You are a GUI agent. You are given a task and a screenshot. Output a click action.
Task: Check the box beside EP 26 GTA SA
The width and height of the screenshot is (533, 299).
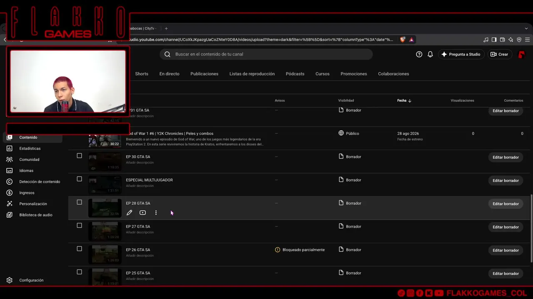[x=79, y=249]
